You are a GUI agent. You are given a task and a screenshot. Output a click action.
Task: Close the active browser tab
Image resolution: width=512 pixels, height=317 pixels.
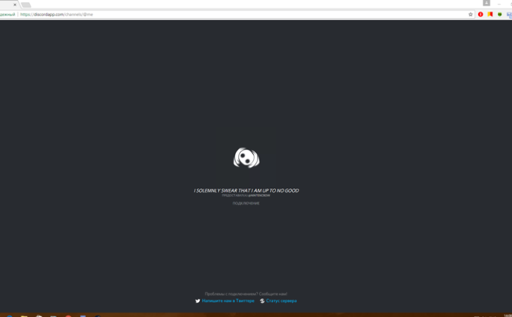(15, 5)
